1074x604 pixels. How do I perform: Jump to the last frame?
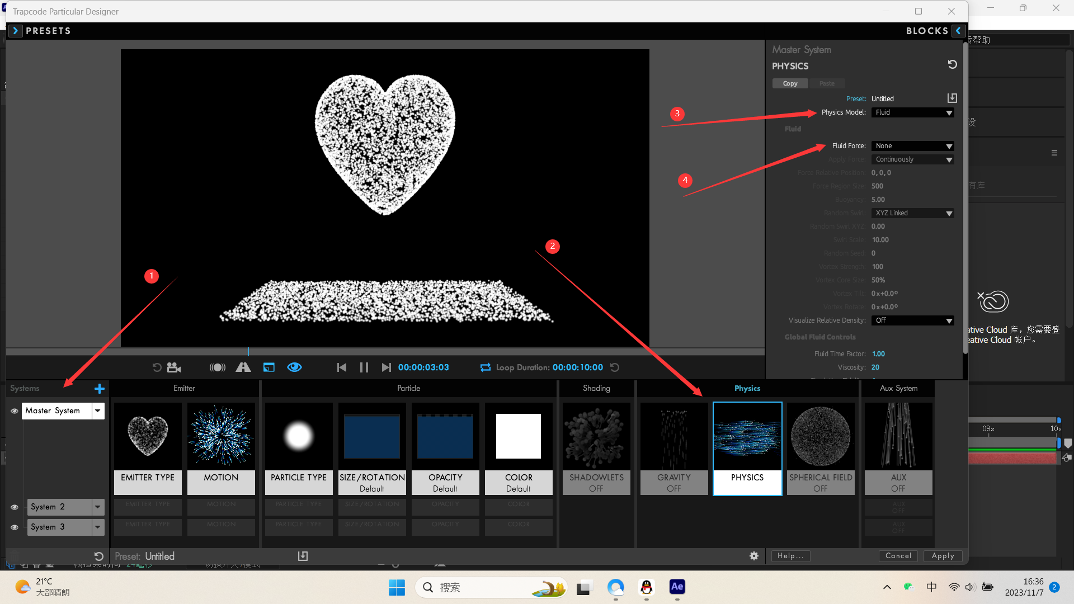click(x=386, y=367)
